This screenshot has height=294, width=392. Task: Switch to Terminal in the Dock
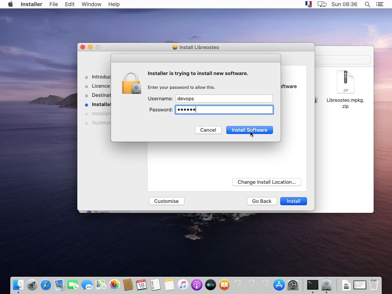click(312, 285)
